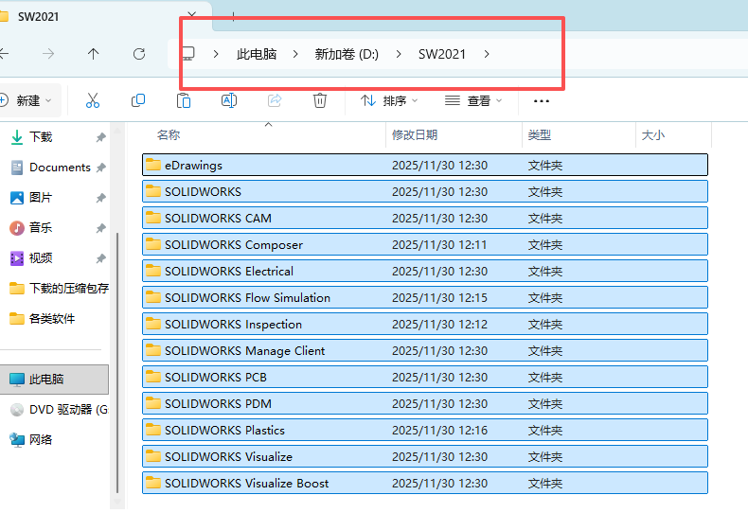Sort by 类型 column header

point(540,135)
